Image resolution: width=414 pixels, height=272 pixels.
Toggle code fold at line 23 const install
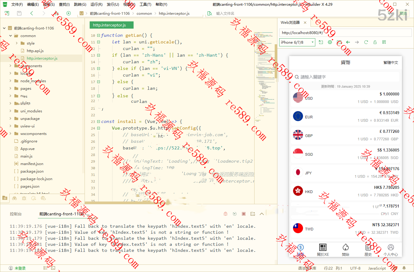tap(98, 122)
